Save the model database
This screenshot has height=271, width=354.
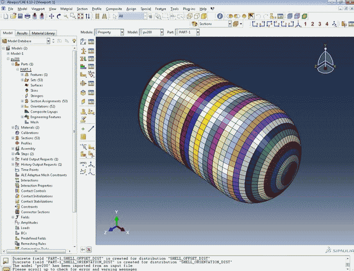pos(21,17)
